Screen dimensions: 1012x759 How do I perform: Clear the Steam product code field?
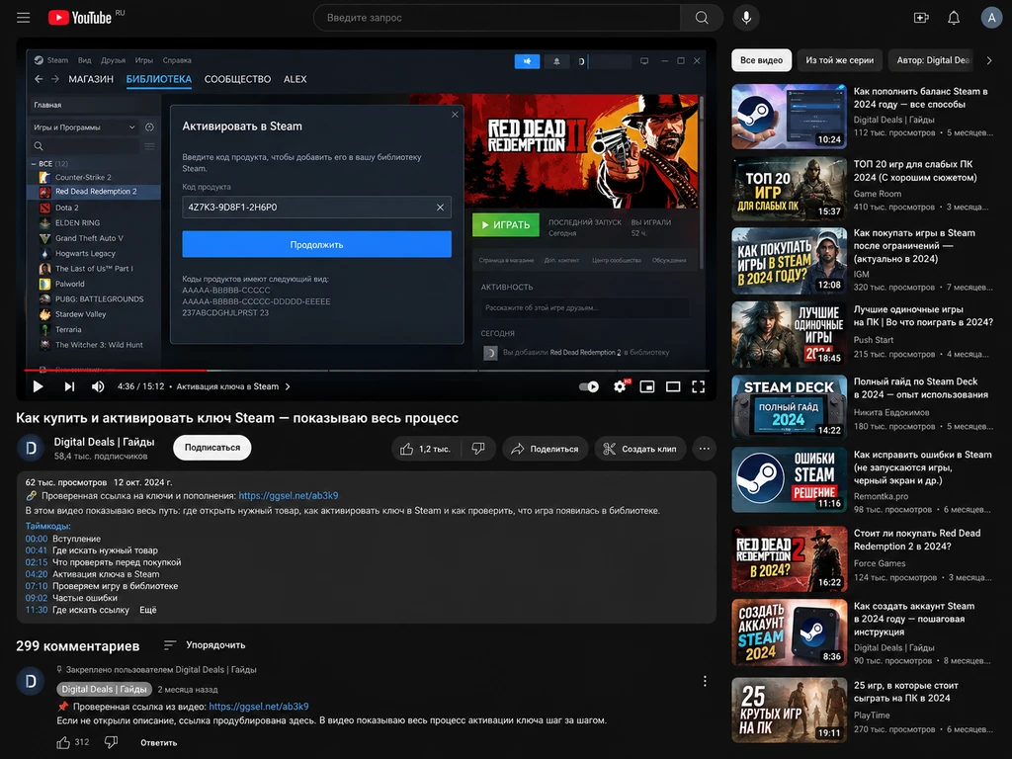click(x=440, y=208)
